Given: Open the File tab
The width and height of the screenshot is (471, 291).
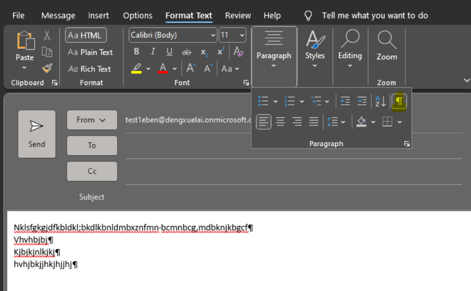Looking at the screenshot, I should pyautogui.click(x=18, y=15).
